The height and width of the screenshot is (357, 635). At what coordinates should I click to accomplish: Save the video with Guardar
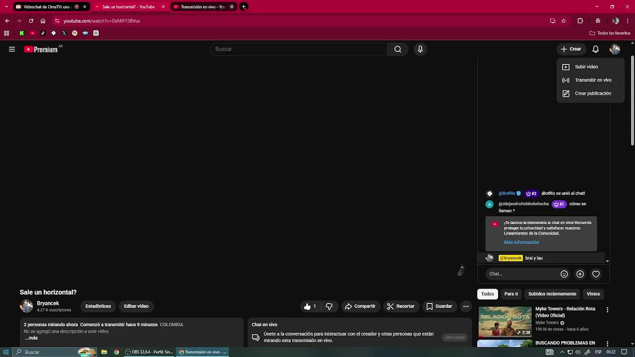click(440, 306)
